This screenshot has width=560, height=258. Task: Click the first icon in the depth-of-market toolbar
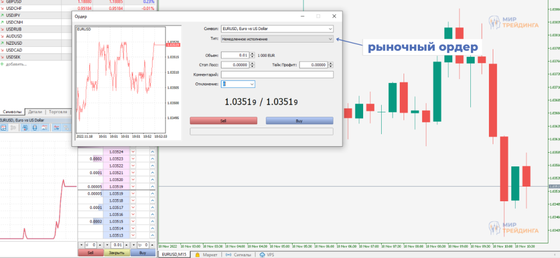(x=3, y=128)
